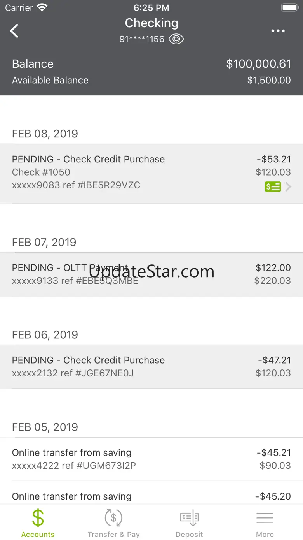Image resolution: width=303 pixels, height=540 pixels.
Task: Expand Check #1050 details chevron
Action: [x=288, y=187]
